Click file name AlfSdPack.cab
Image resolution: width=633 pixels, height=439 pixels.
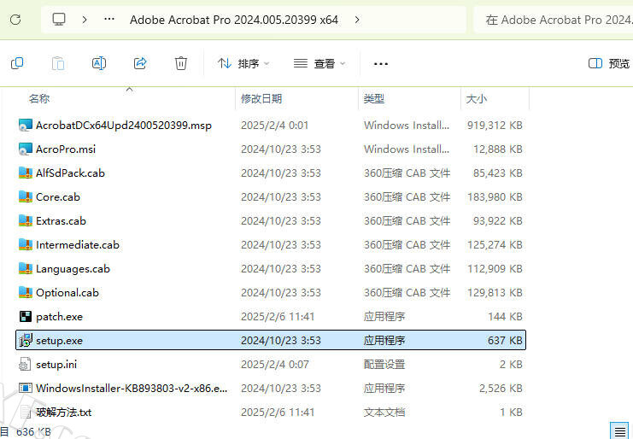[70, 173]
